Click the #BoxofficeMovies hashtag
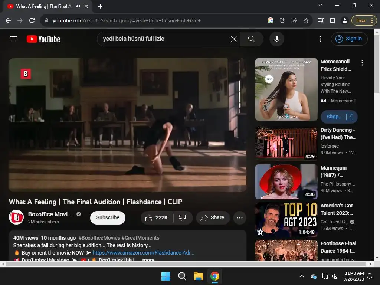Viewport: 380px width, 285px height. click(x=99, y=238)
